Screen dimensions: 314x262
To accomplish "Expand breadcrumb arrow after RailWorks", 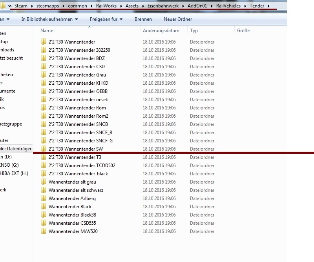I will tap(121, 6).
